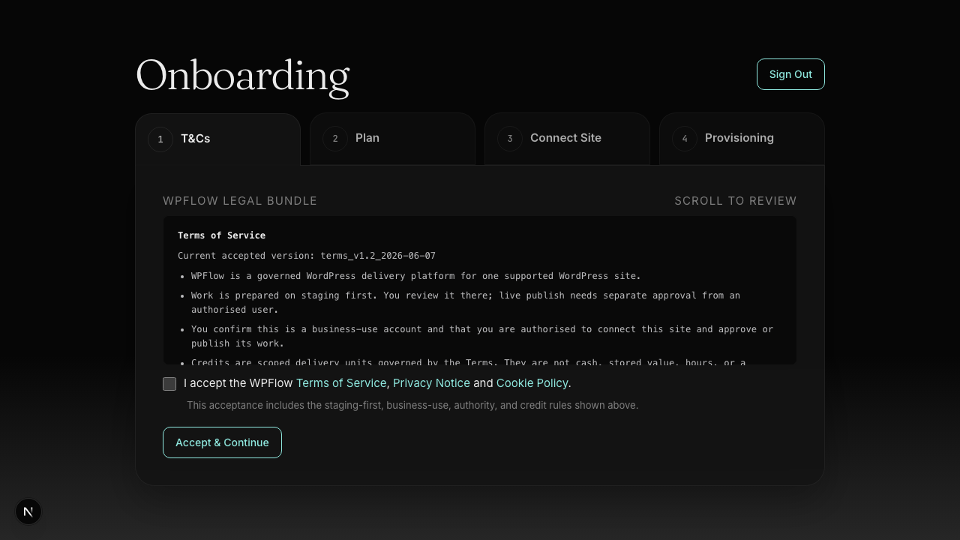Open the Next.js dev tools icon

coord(28,511)
